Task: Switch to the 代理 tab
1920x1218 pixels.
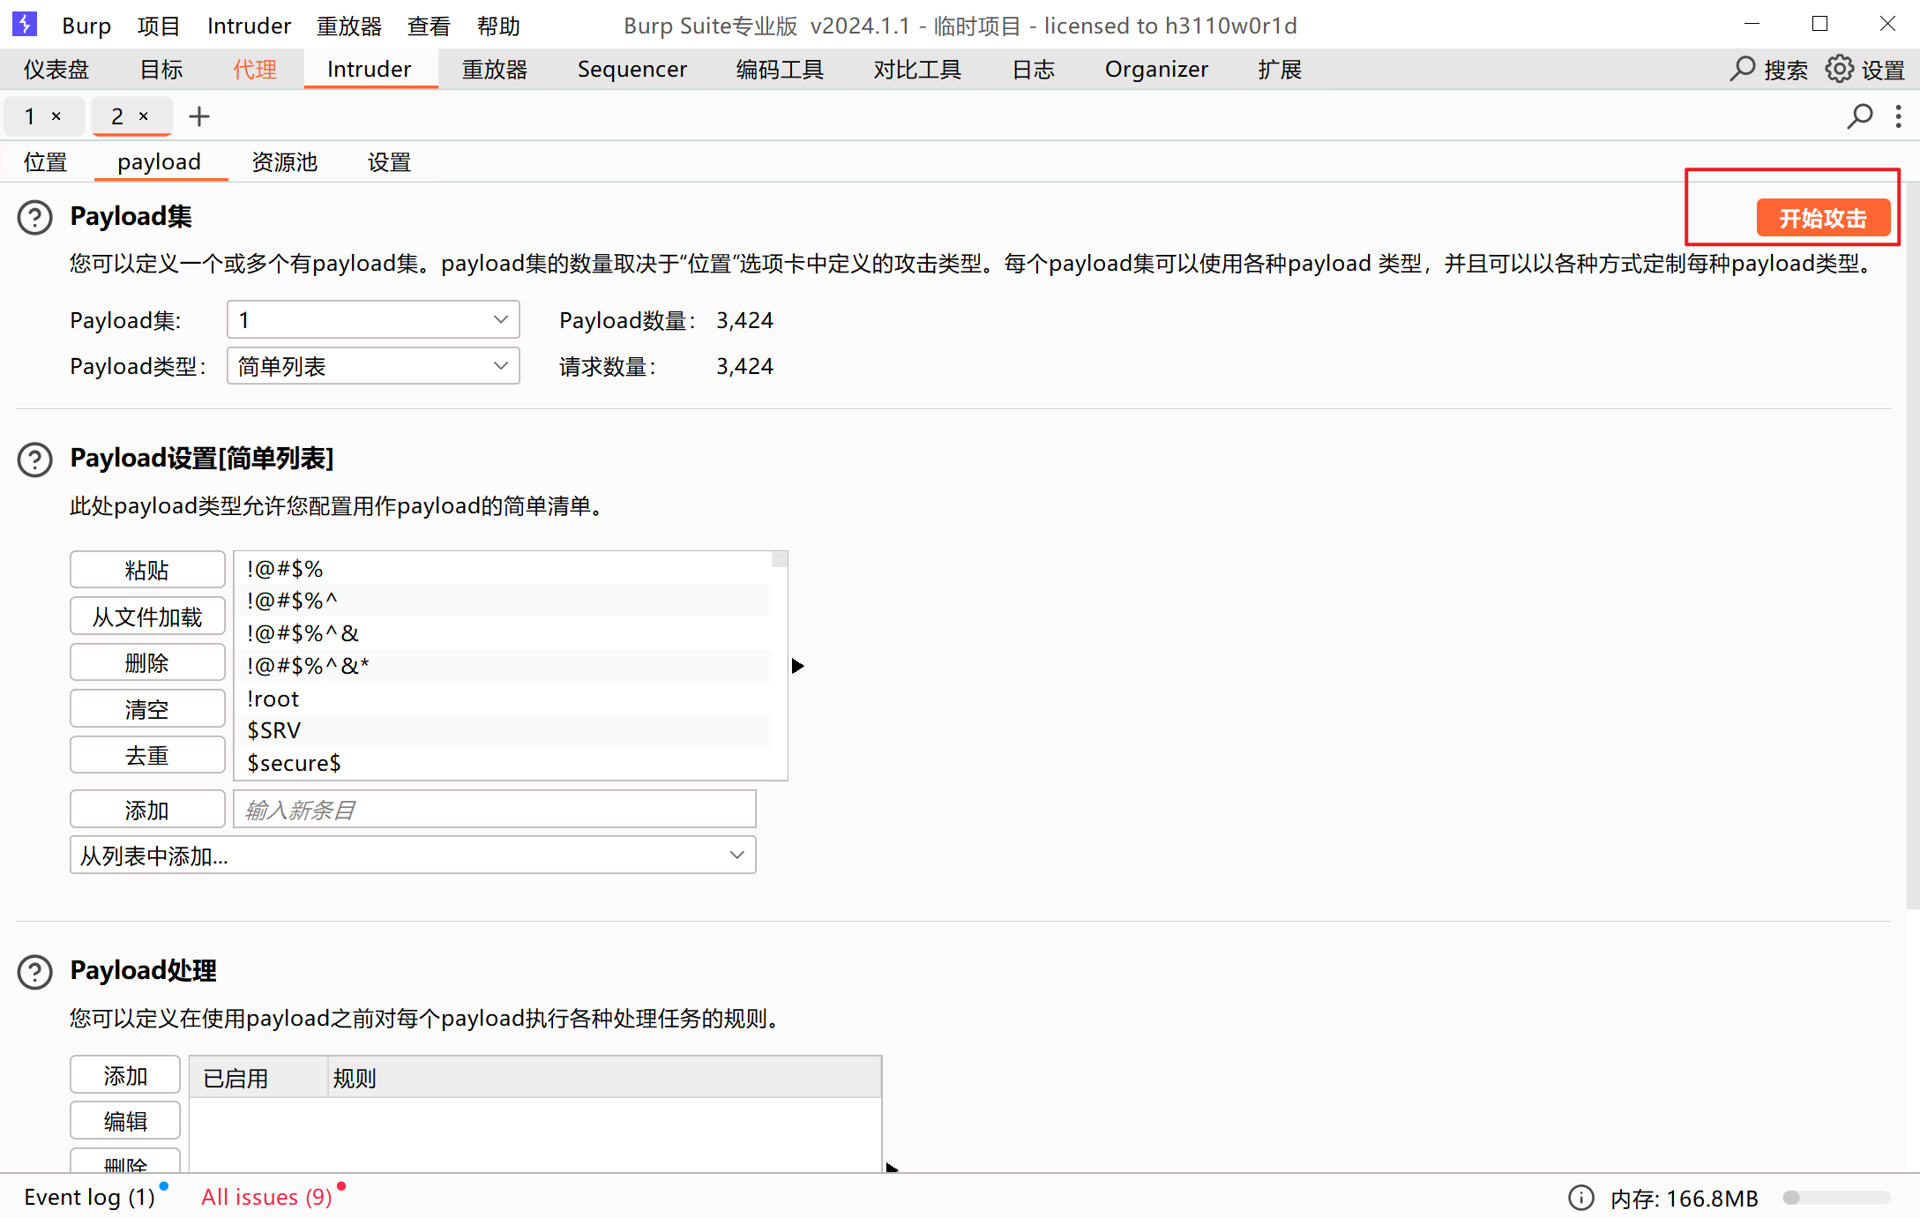Action: click(255, 69)
